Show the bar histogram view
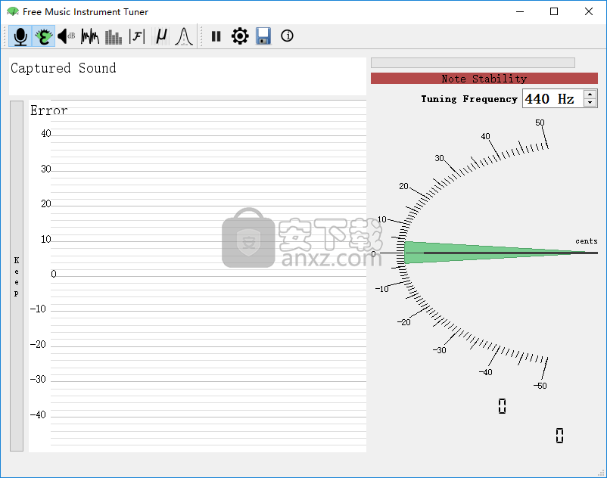This screenshot has width=607, height=478. click(x=114, y=36)
